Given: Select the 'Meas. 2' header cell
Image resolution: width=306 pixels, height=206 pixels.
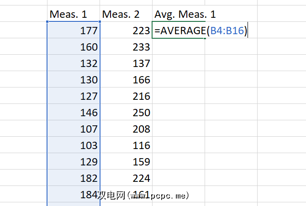Looking at the screenshot, I should (x=126, y=14).
